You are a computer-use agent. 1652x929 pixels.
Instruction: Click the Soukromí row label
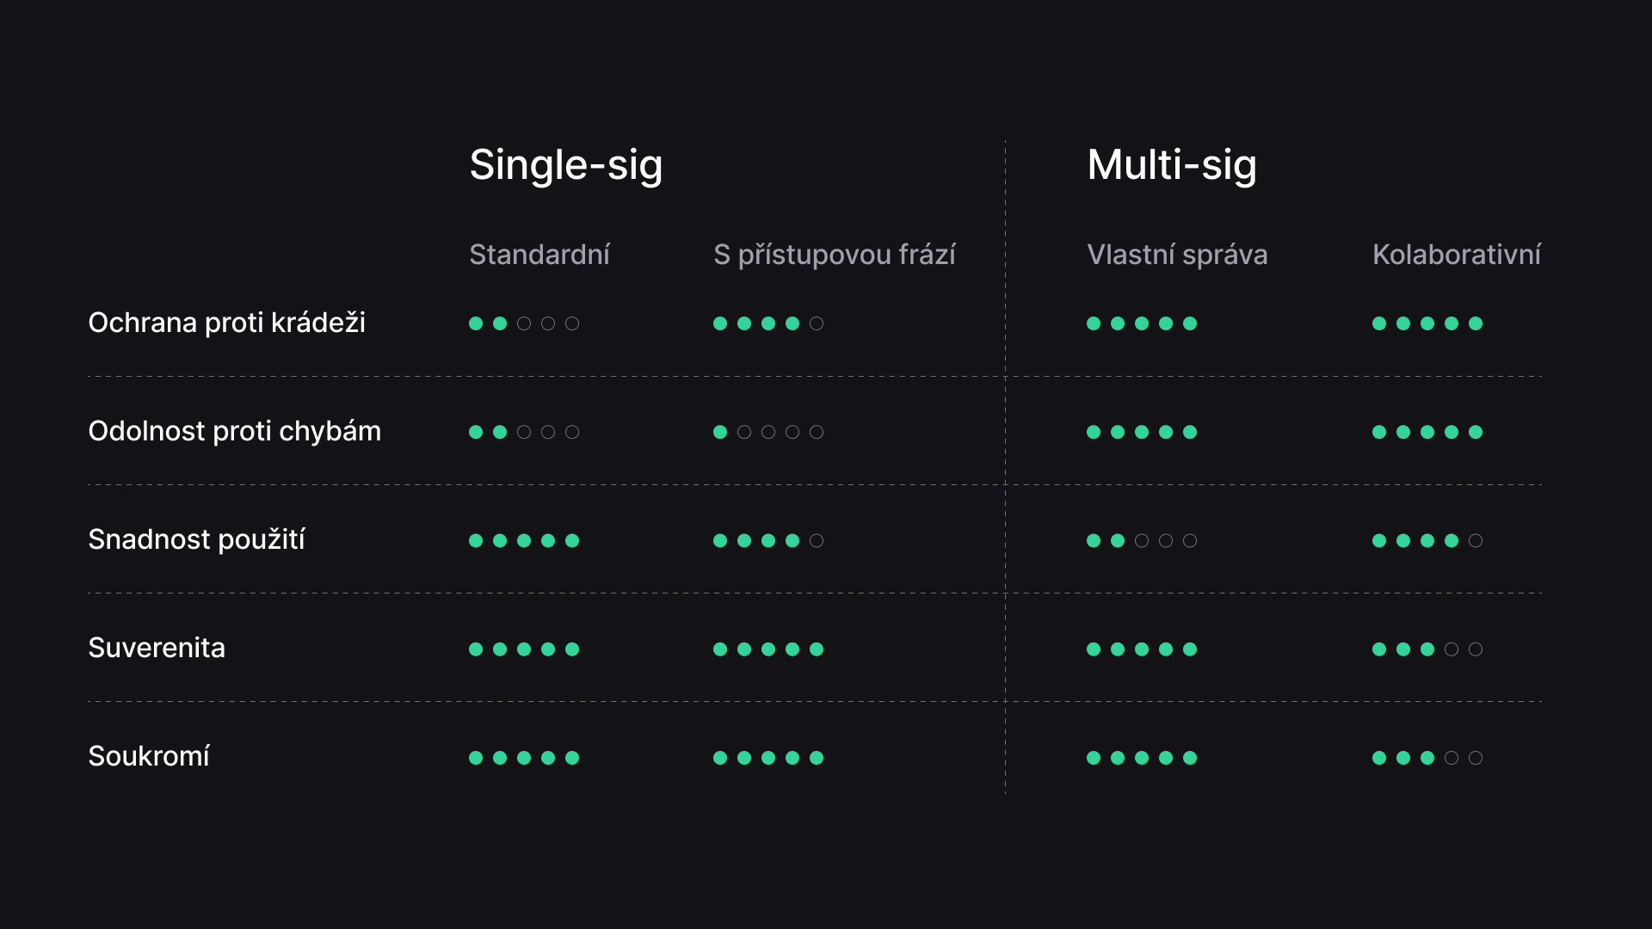coord(149,756)
